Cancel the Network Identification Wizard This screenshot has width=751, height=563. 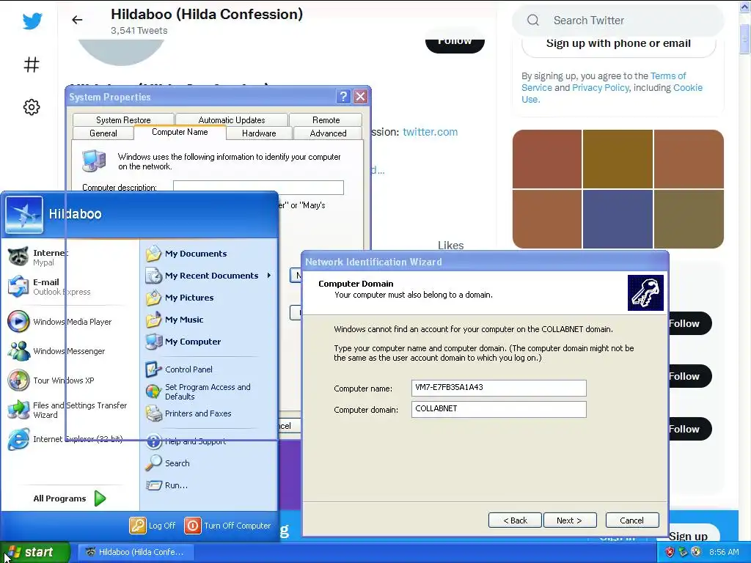coord(631,520)
